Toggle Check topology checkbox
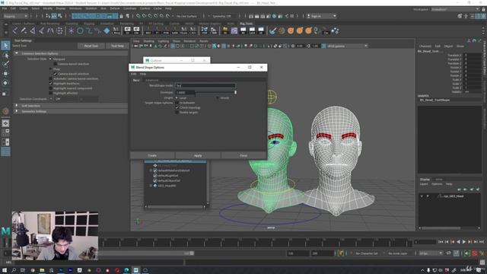This screenshot has height=274, width=487. click(177, 107)
